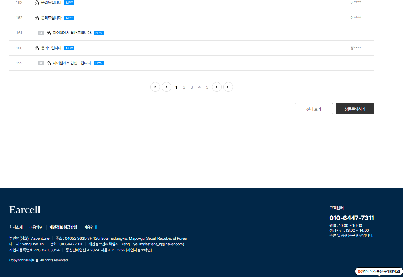Click the 사업자정보확인 link
The image size is (403, 277).
click(139, 250)
